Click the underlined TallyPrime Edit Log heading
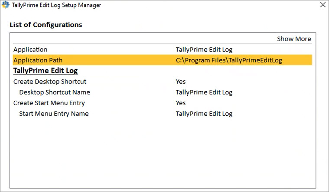Image resolution: width=329 pixels, height=192 pixels. click(46, 71)
